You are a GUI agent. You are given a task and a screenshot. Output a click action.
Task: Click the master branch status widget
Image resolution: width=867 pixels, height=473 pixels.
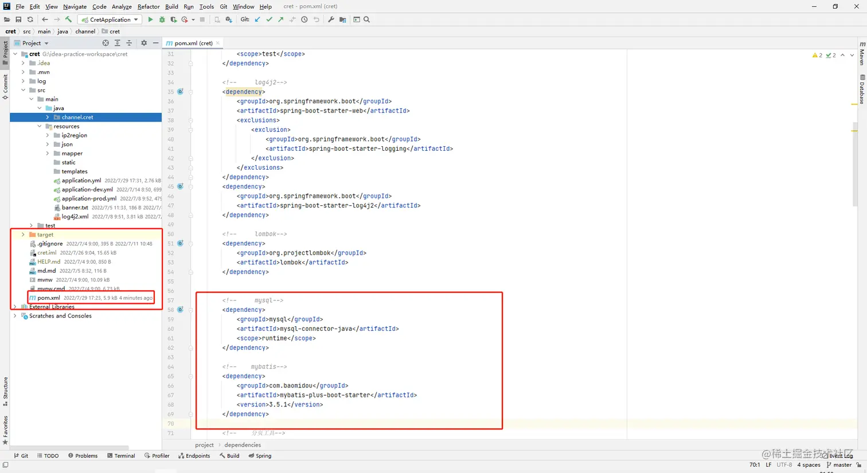tap(838, 465)
